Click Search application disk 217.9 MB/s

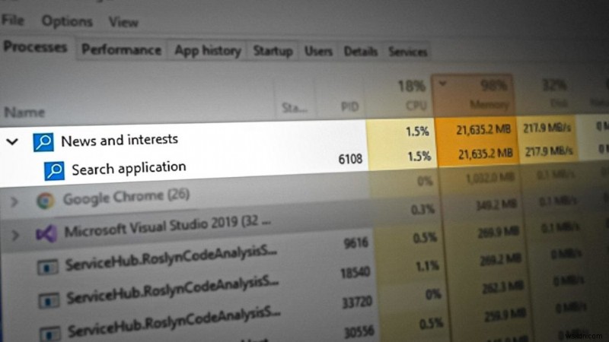pyautogui.click(x=549, y=151)
